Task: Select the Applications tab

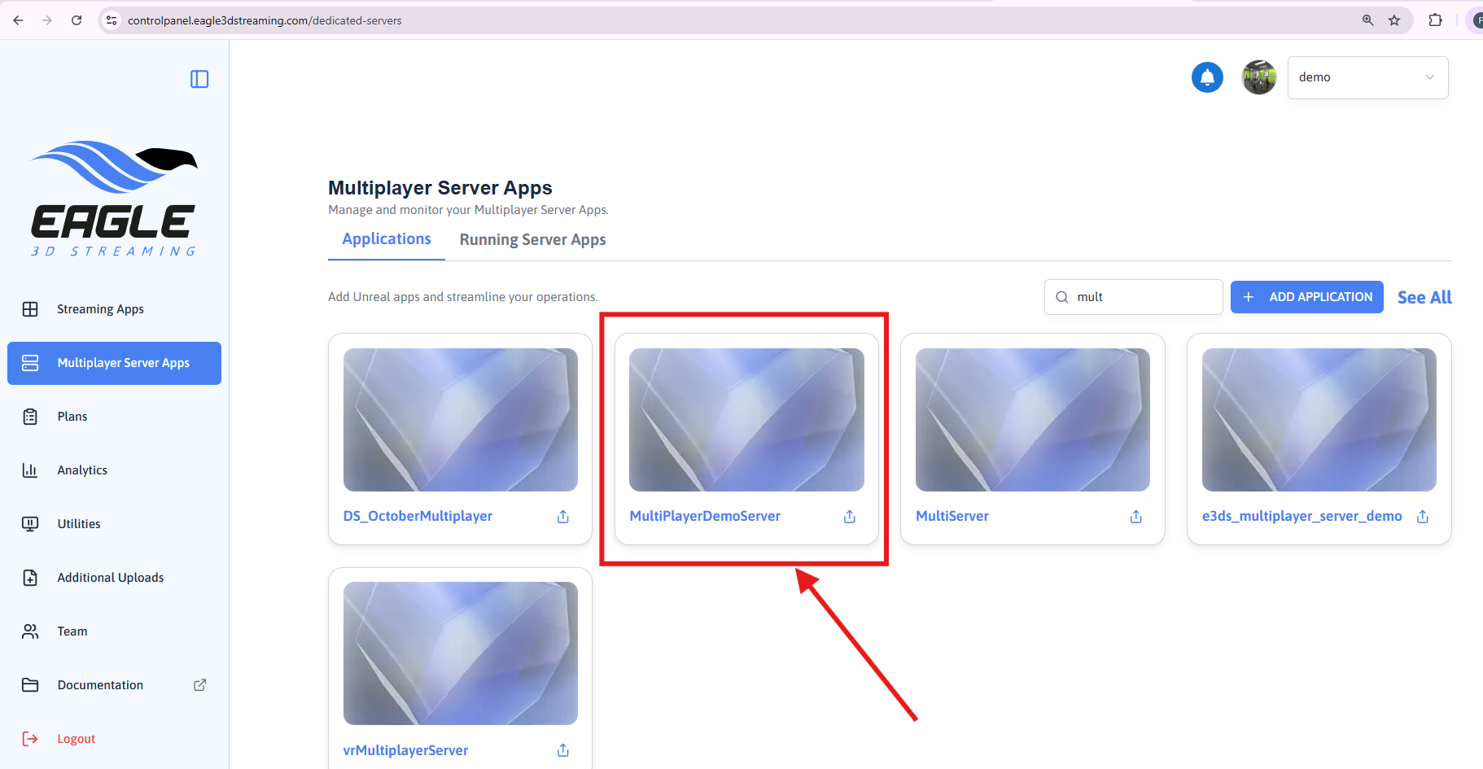Action: pyautogui.click(x=387, y=239)
